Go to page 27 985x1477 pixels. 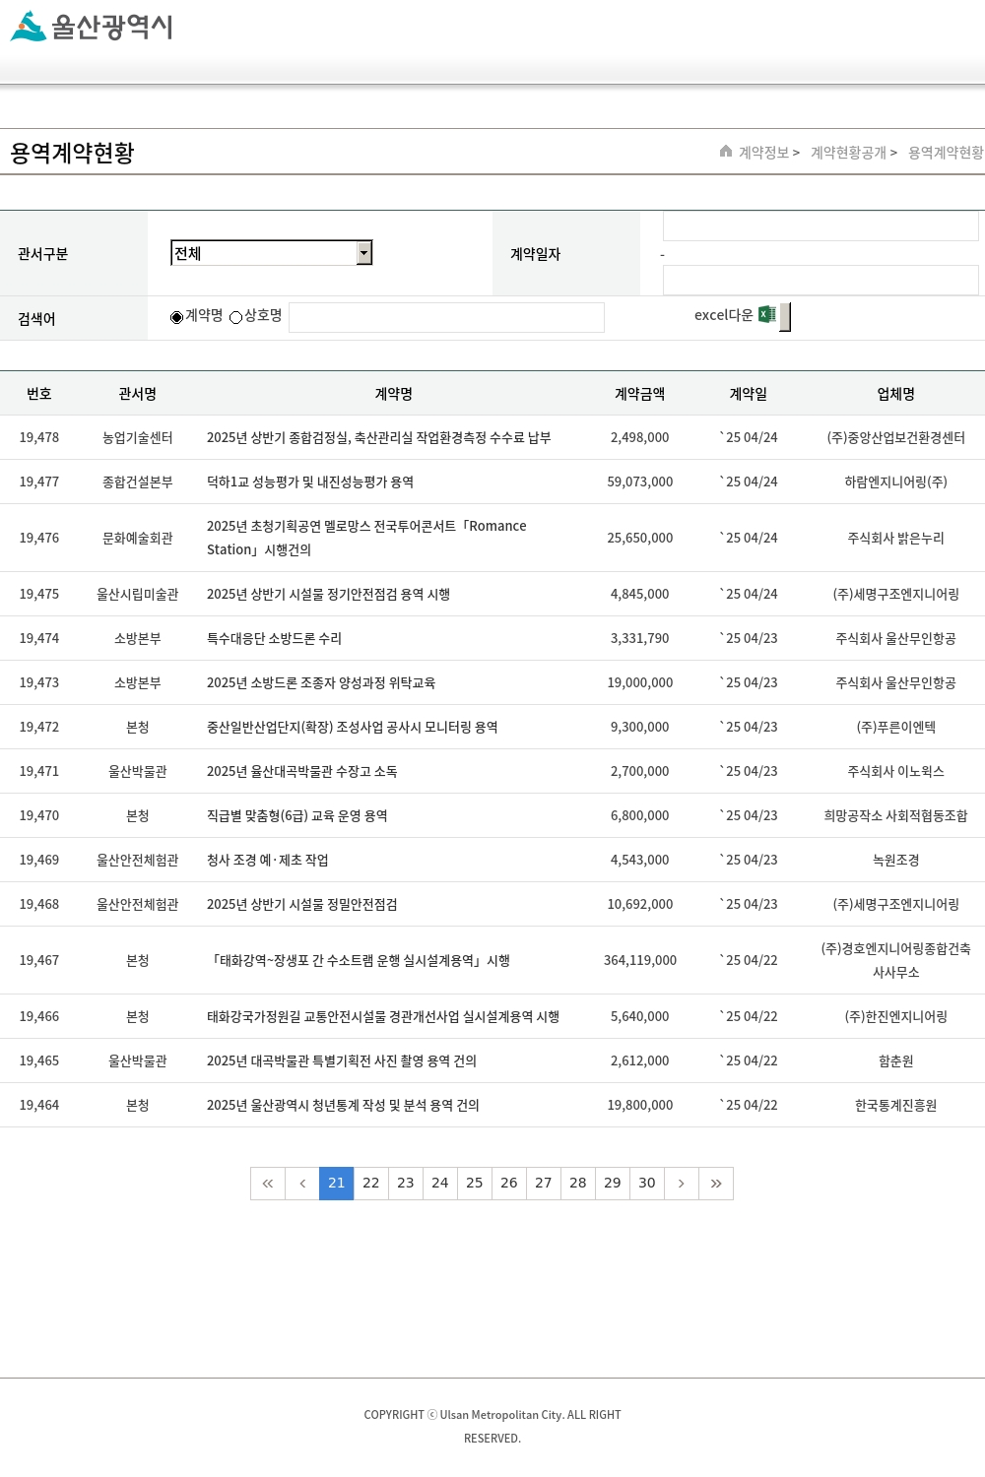pos(544,1184)
